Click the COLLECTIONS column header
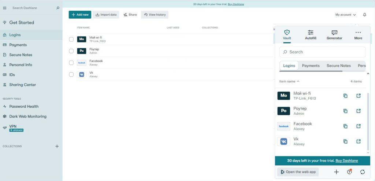Image resolution: width=375 pixels, height=181 pixels. click(x=210, y=28)
